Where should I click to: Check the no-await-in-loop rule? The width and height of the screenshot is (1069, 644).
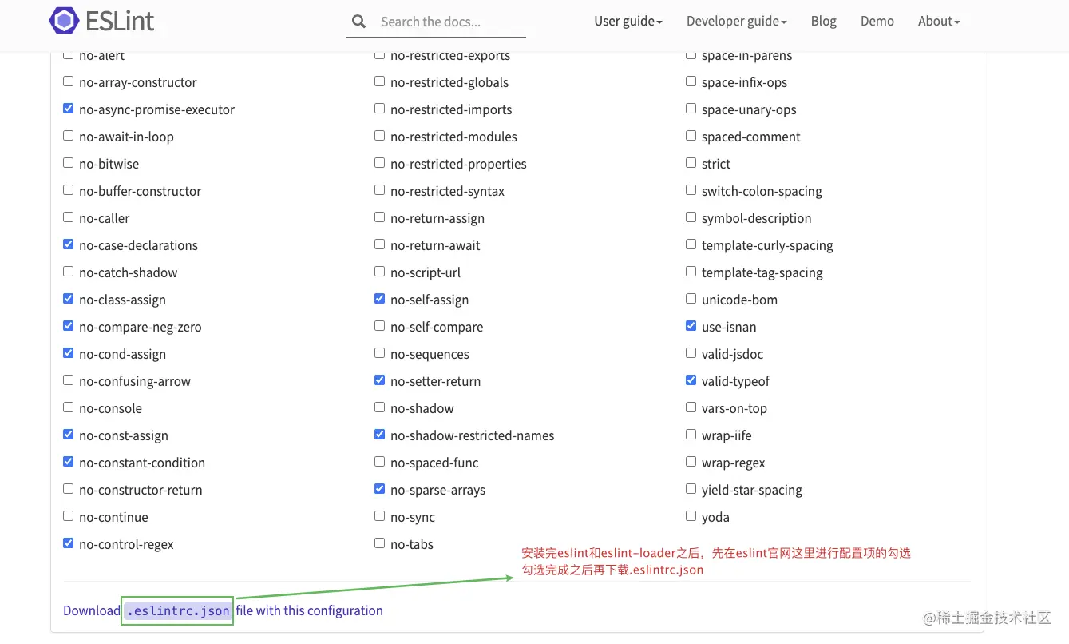tap(68, 136)
